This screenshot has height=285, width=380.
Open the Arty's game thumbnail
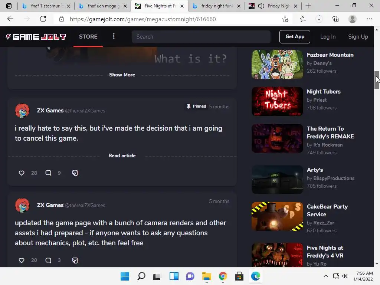click(277, 180)
